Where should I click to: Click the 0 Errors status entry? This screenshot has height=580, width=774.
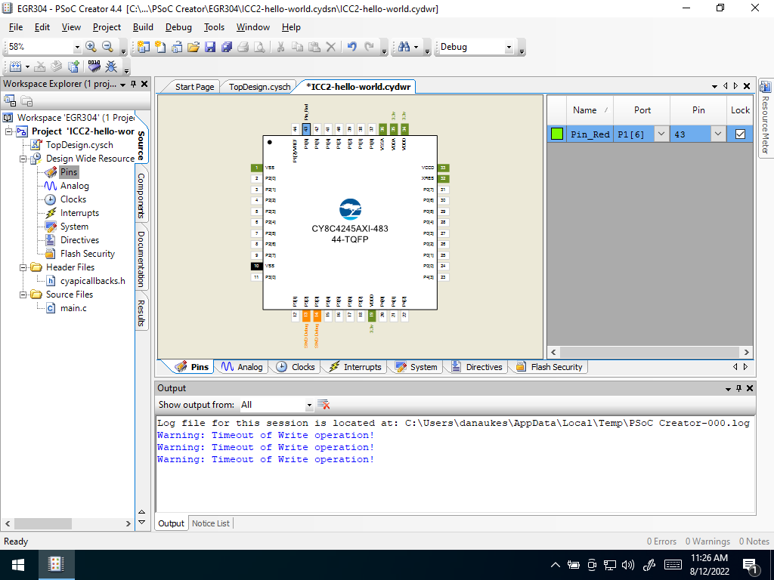pyautogui.click(x=661, y=541)
